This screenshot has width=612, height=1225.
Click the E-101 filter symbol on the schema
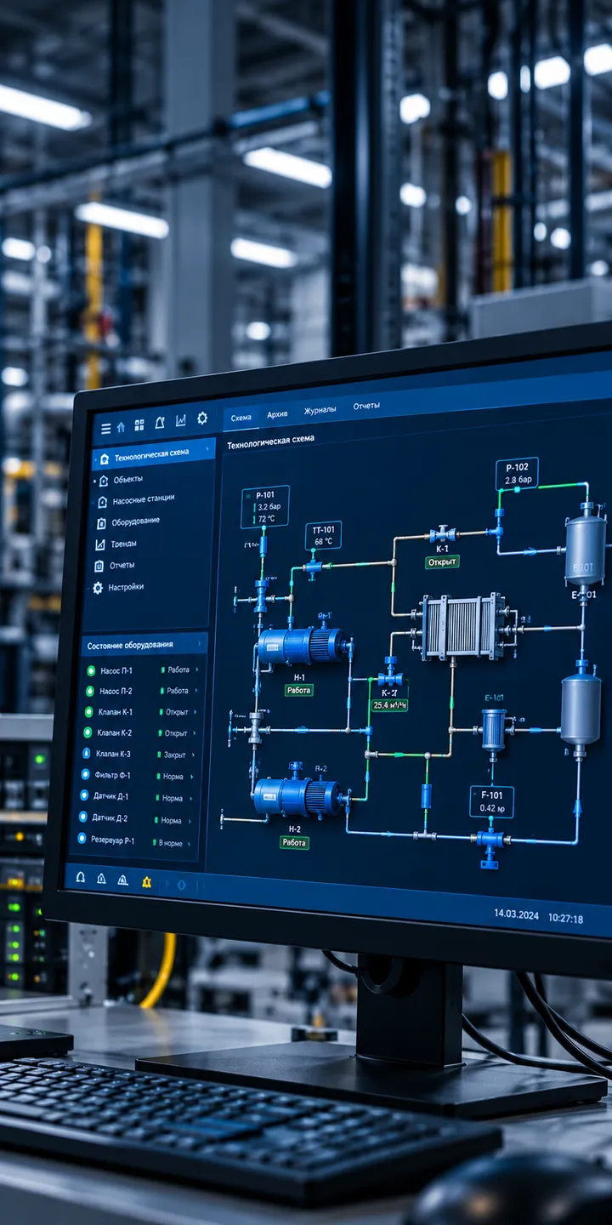[494, 730]
